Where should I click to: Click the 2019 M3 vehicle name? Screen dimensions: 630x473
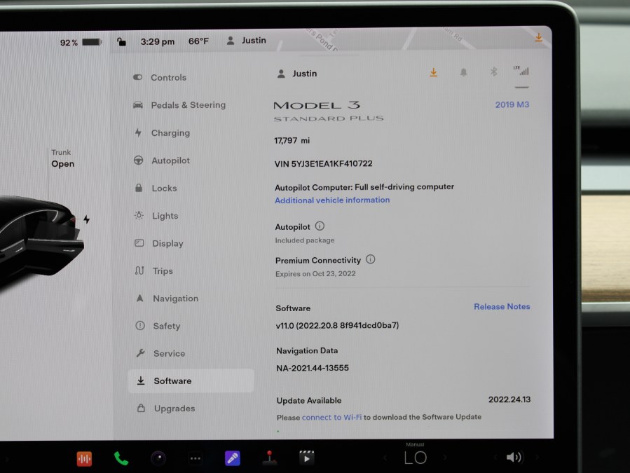pos(512,104)
